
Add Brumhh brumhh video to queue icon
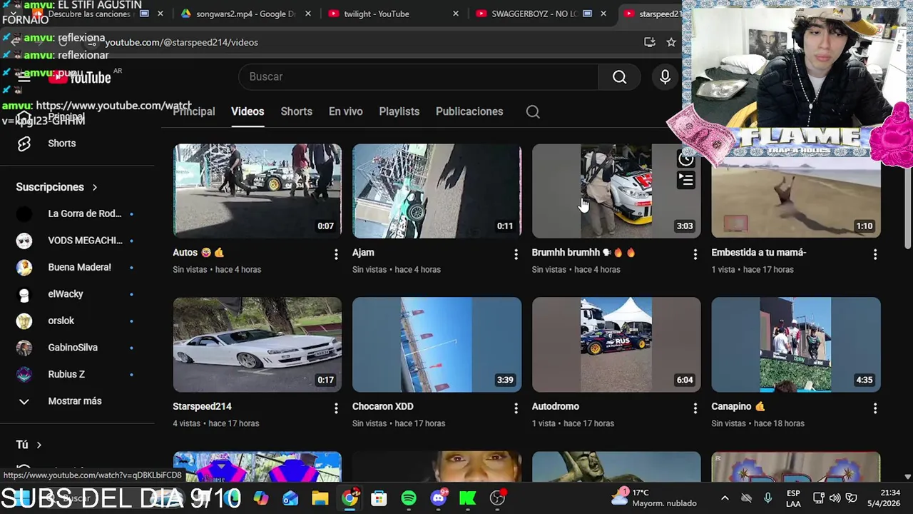(x=685, y=181)
